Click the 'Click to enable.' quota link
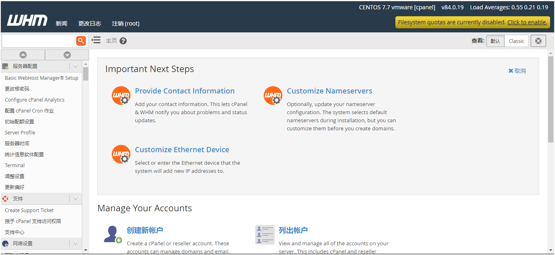Image resolution: width=555 pixels, height=255 pixels. tap(527, 22)
